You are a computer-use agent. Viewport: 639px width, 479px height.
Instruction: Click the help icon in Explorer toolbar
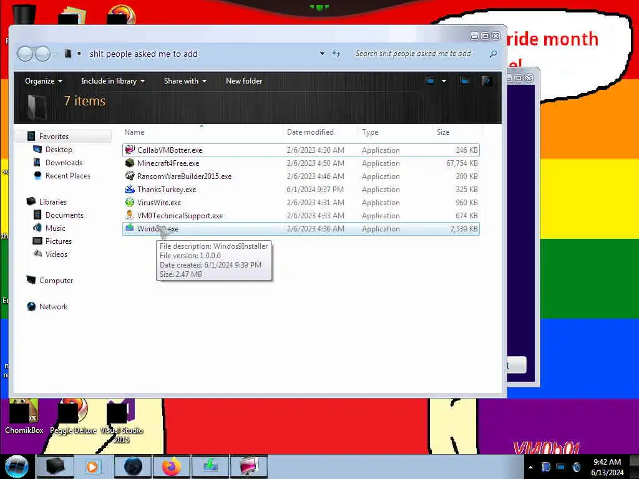[x=486, y=80]
